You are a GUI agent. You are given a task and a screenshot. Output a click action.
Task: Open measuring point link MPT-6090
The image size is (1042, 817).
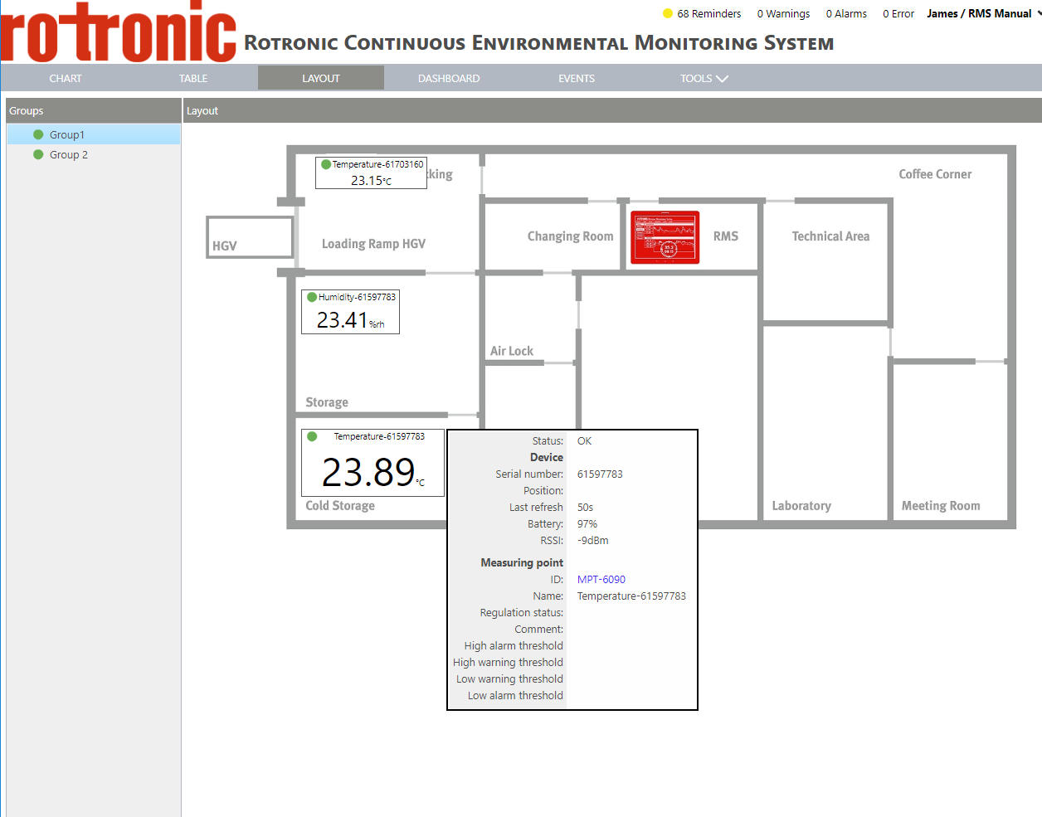coord(601,579)
